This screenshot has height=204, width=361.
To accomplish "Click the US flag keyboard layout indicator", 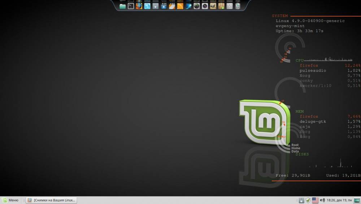I will click(x=315, y=200).
